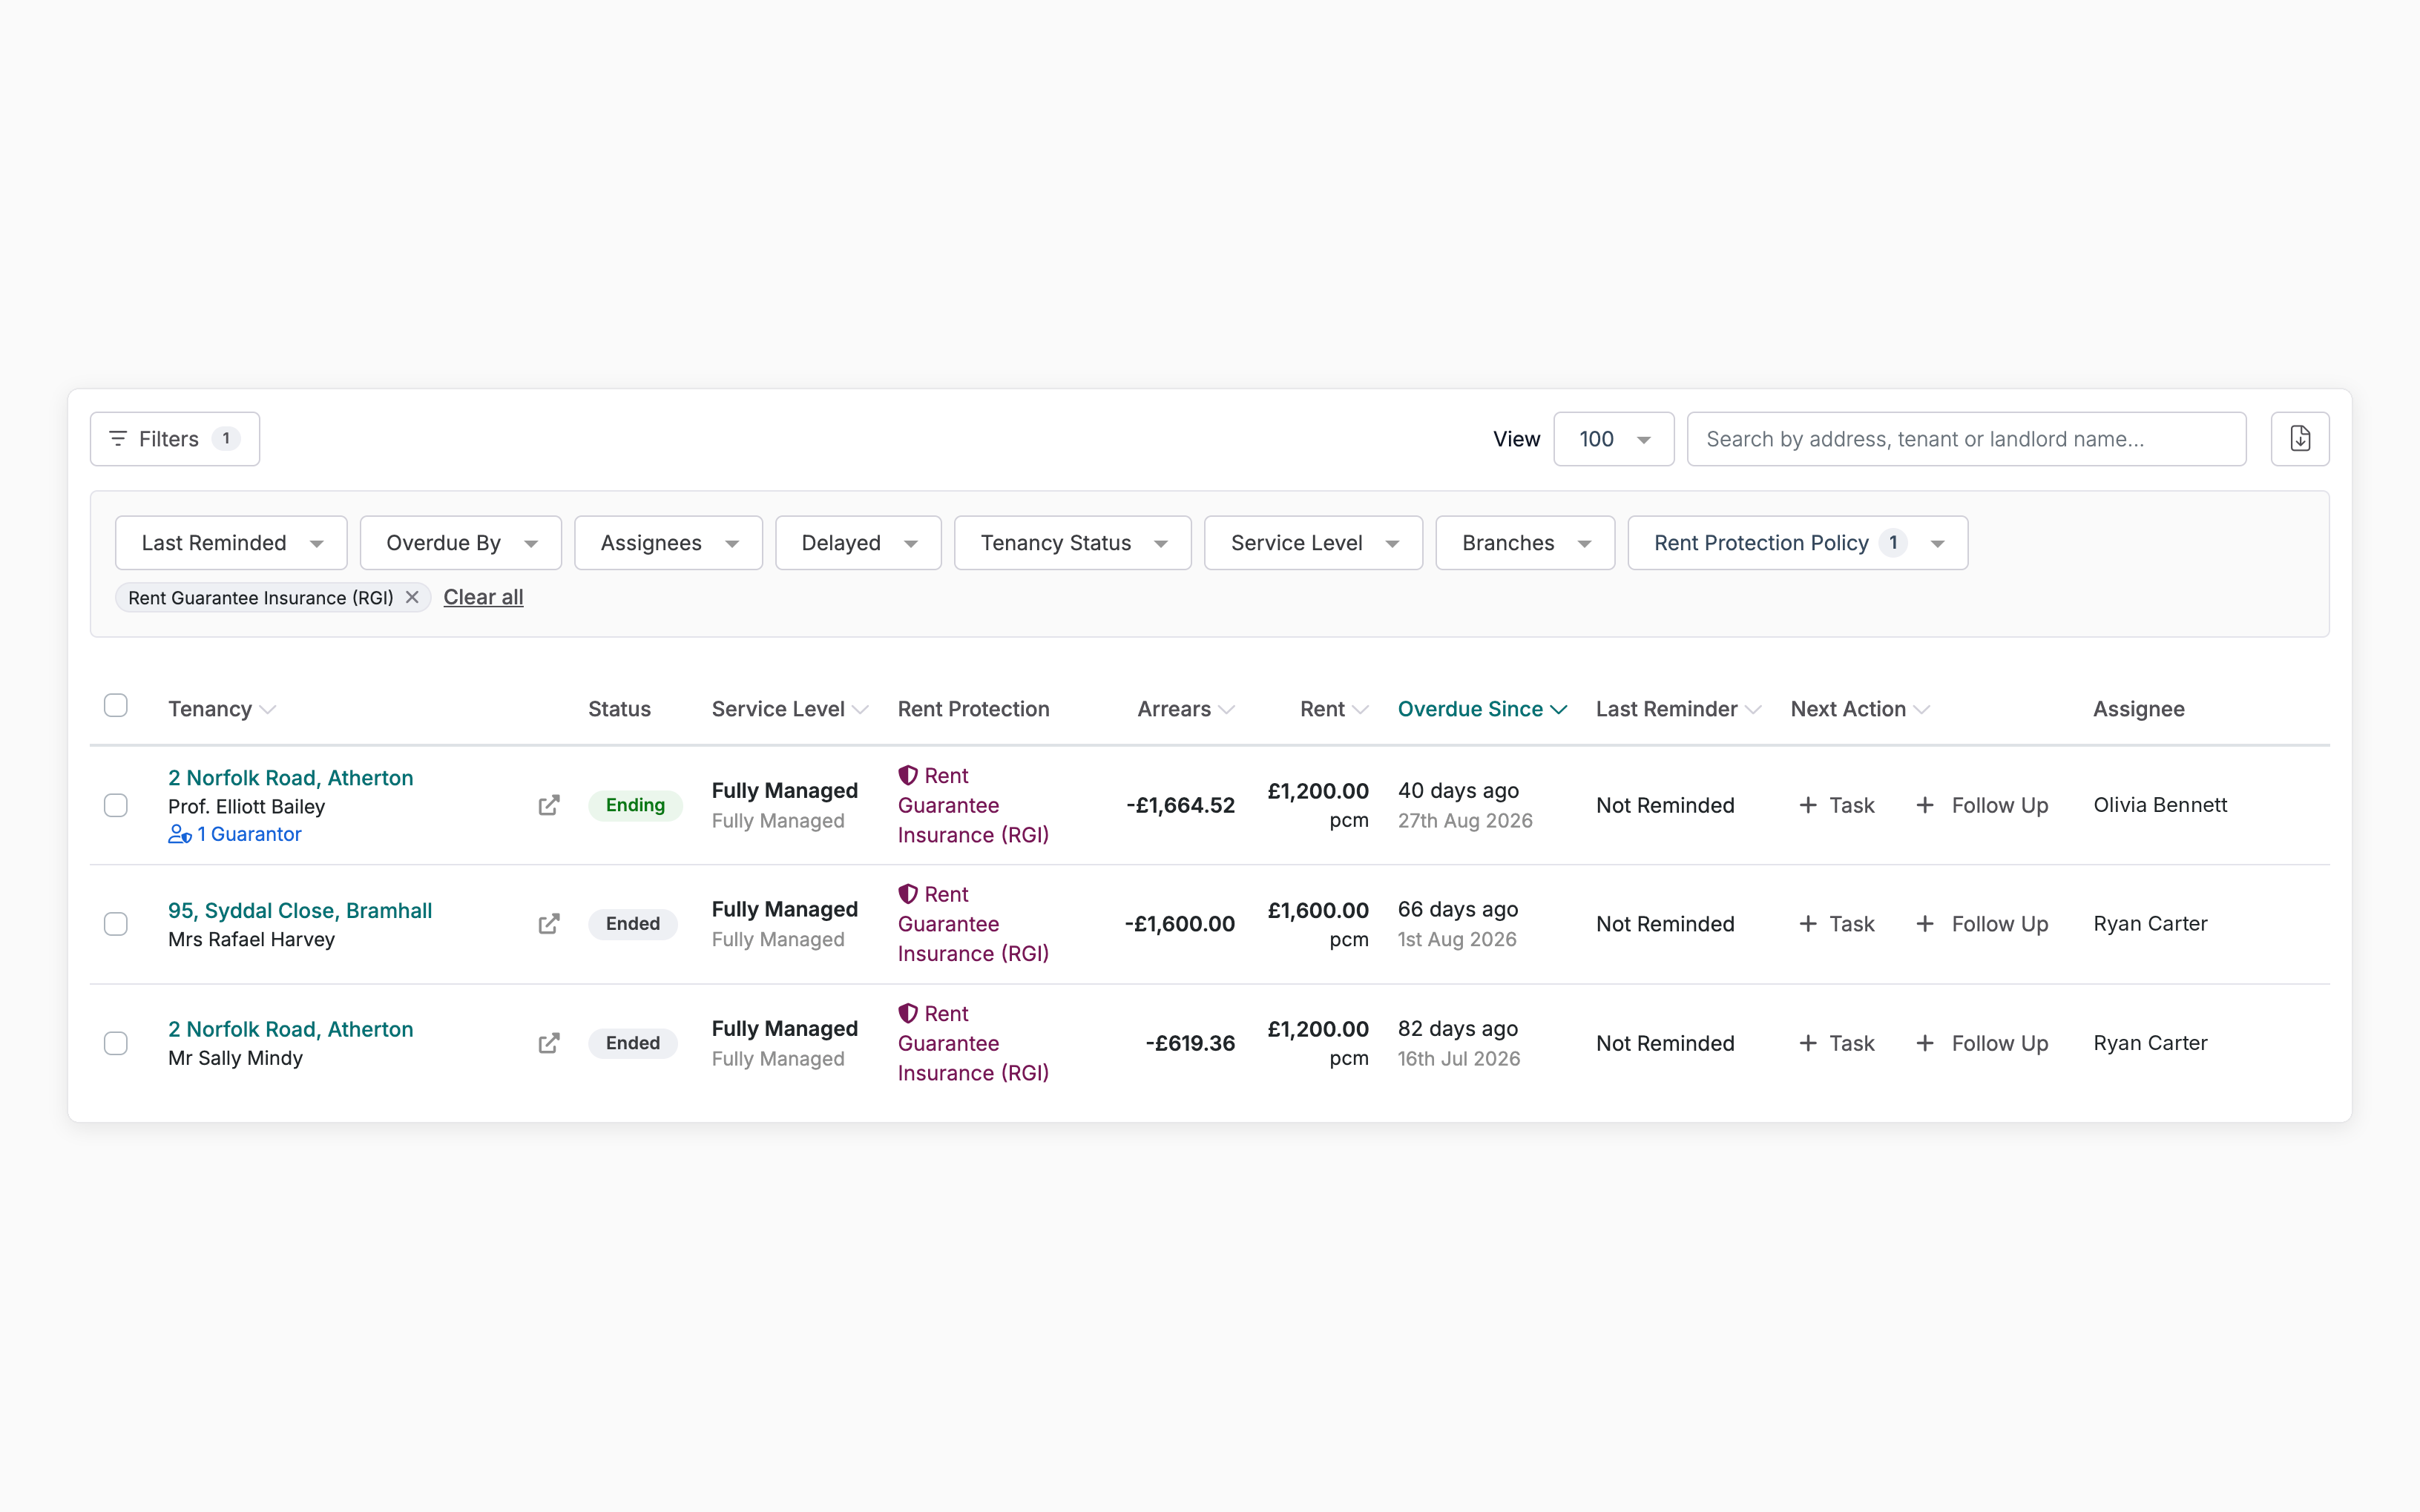Click Clear all filters link

coord(483,597)
